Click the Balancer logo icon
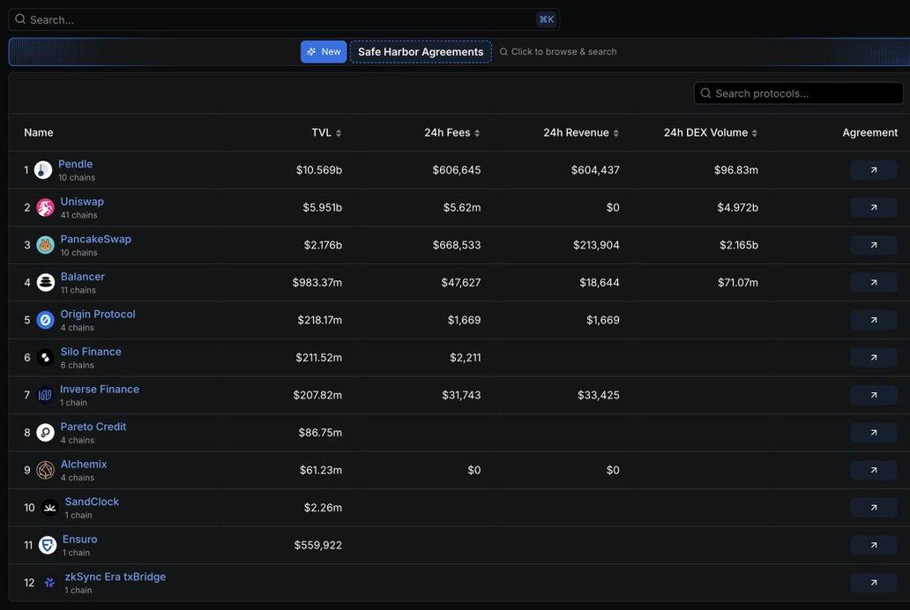 (x=45, y=283)
